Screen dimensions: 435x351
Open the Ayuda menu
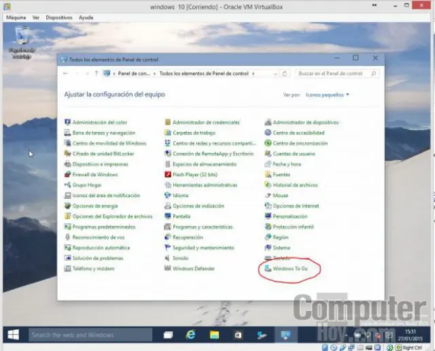coord(86,17)
